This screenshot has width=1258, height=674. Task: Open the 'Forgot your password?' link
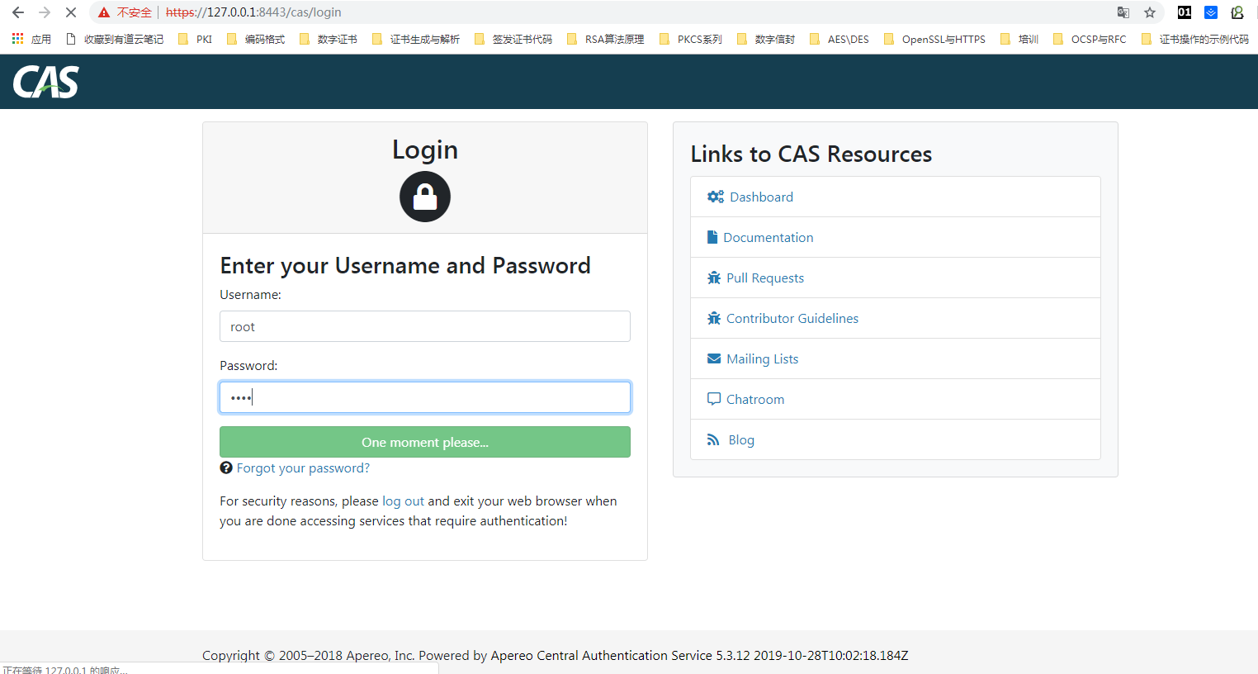303,468
